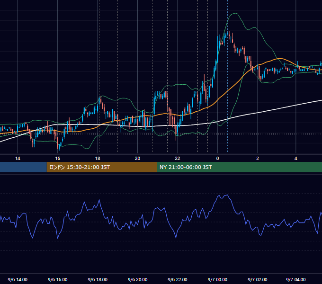The width and height of the screenshot is (322, 284).
Task: Click the 0 hour axis label
Action: tap(217, 159)
